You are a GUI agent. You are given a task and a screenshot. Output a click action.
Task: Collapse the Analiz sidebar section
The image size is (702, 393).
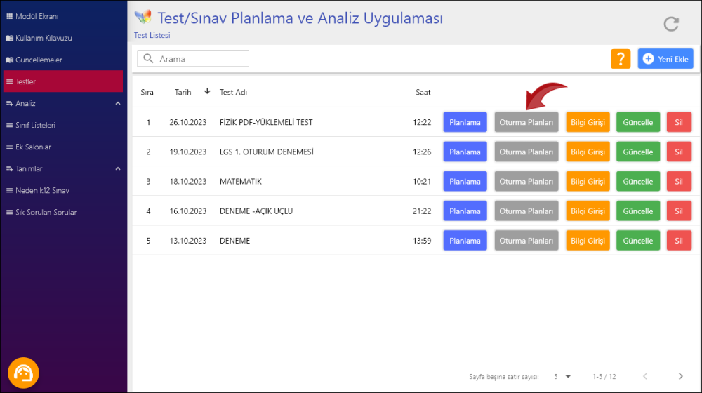pyautogui.click(x=117, y=104)
